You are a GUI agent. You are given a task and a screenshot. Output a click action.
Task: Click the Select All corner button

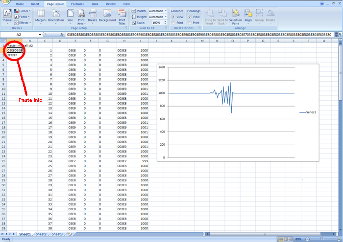(x=3, y=41)
